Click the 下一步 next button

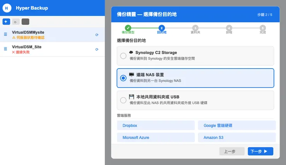260,152
